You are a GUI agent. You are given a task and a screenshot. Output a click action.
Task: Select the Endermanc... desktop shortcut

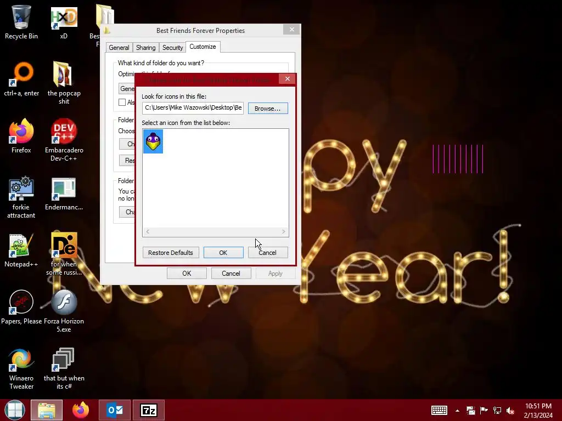coord(64,194)
